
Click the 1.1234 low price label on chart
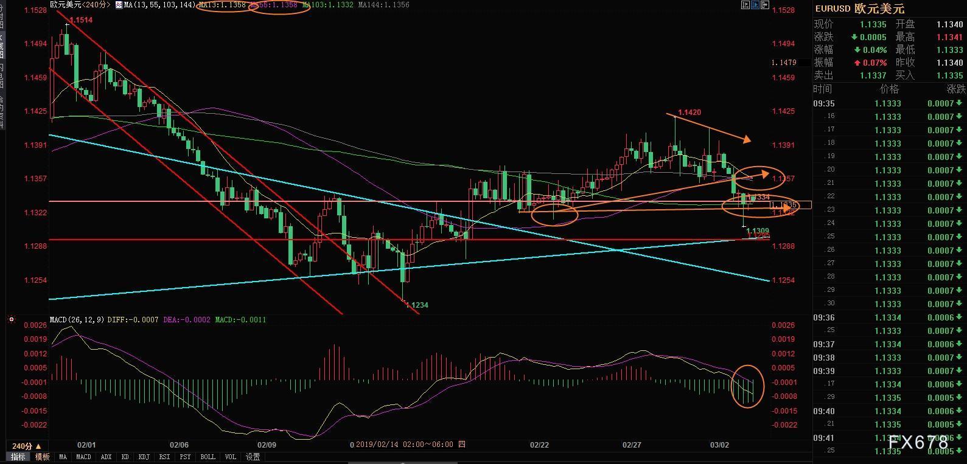[x=417, y=305]
